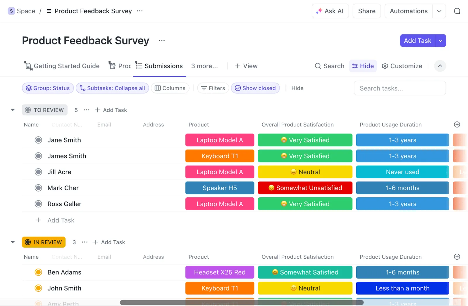Open 3 more... views dropdown
This screenshot has width=468, height=306.
click(204, 66)
